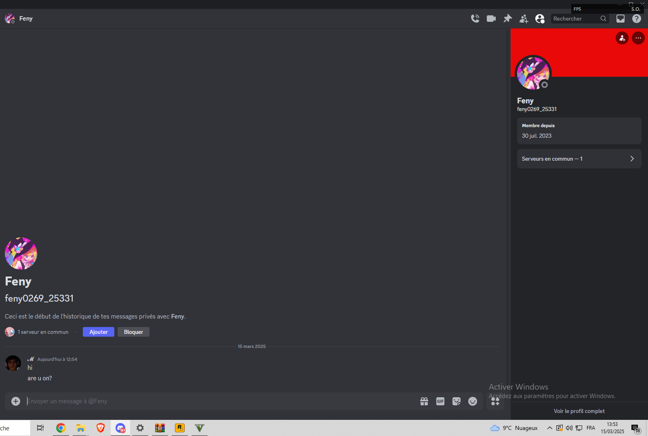
Task: Send friend request from profile banner icon
Action: (622, 38)
